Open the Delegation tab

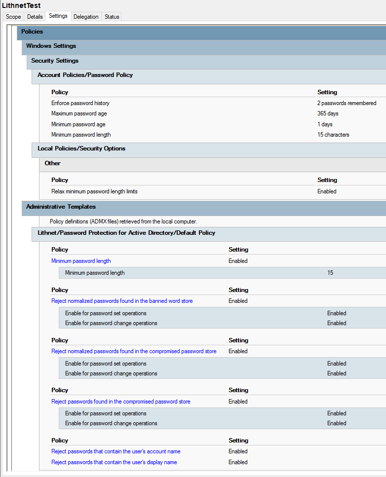click(x=86, y=17)
